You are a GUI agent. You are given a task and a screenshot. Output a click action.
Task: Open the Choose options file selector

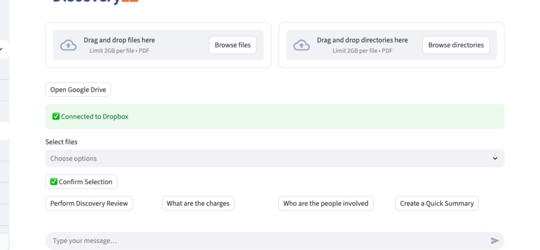pos(264,159)
